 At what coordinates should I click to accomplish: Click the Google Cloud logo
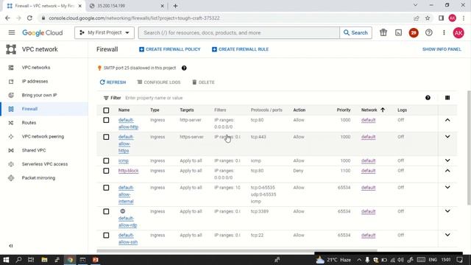(x=43, y=32)
